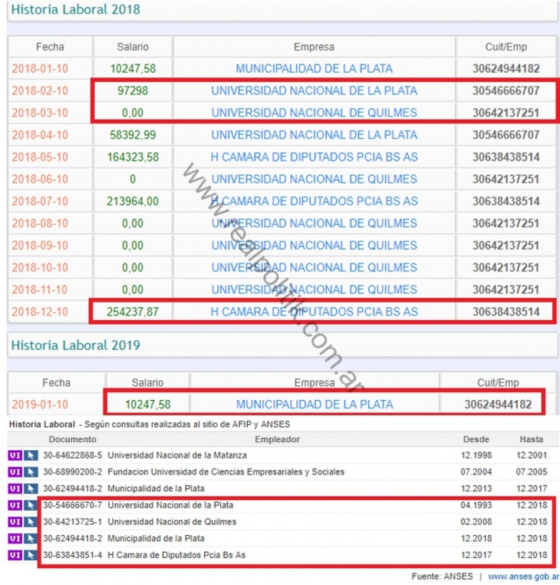Select the Hasta column header

[532, 439]
